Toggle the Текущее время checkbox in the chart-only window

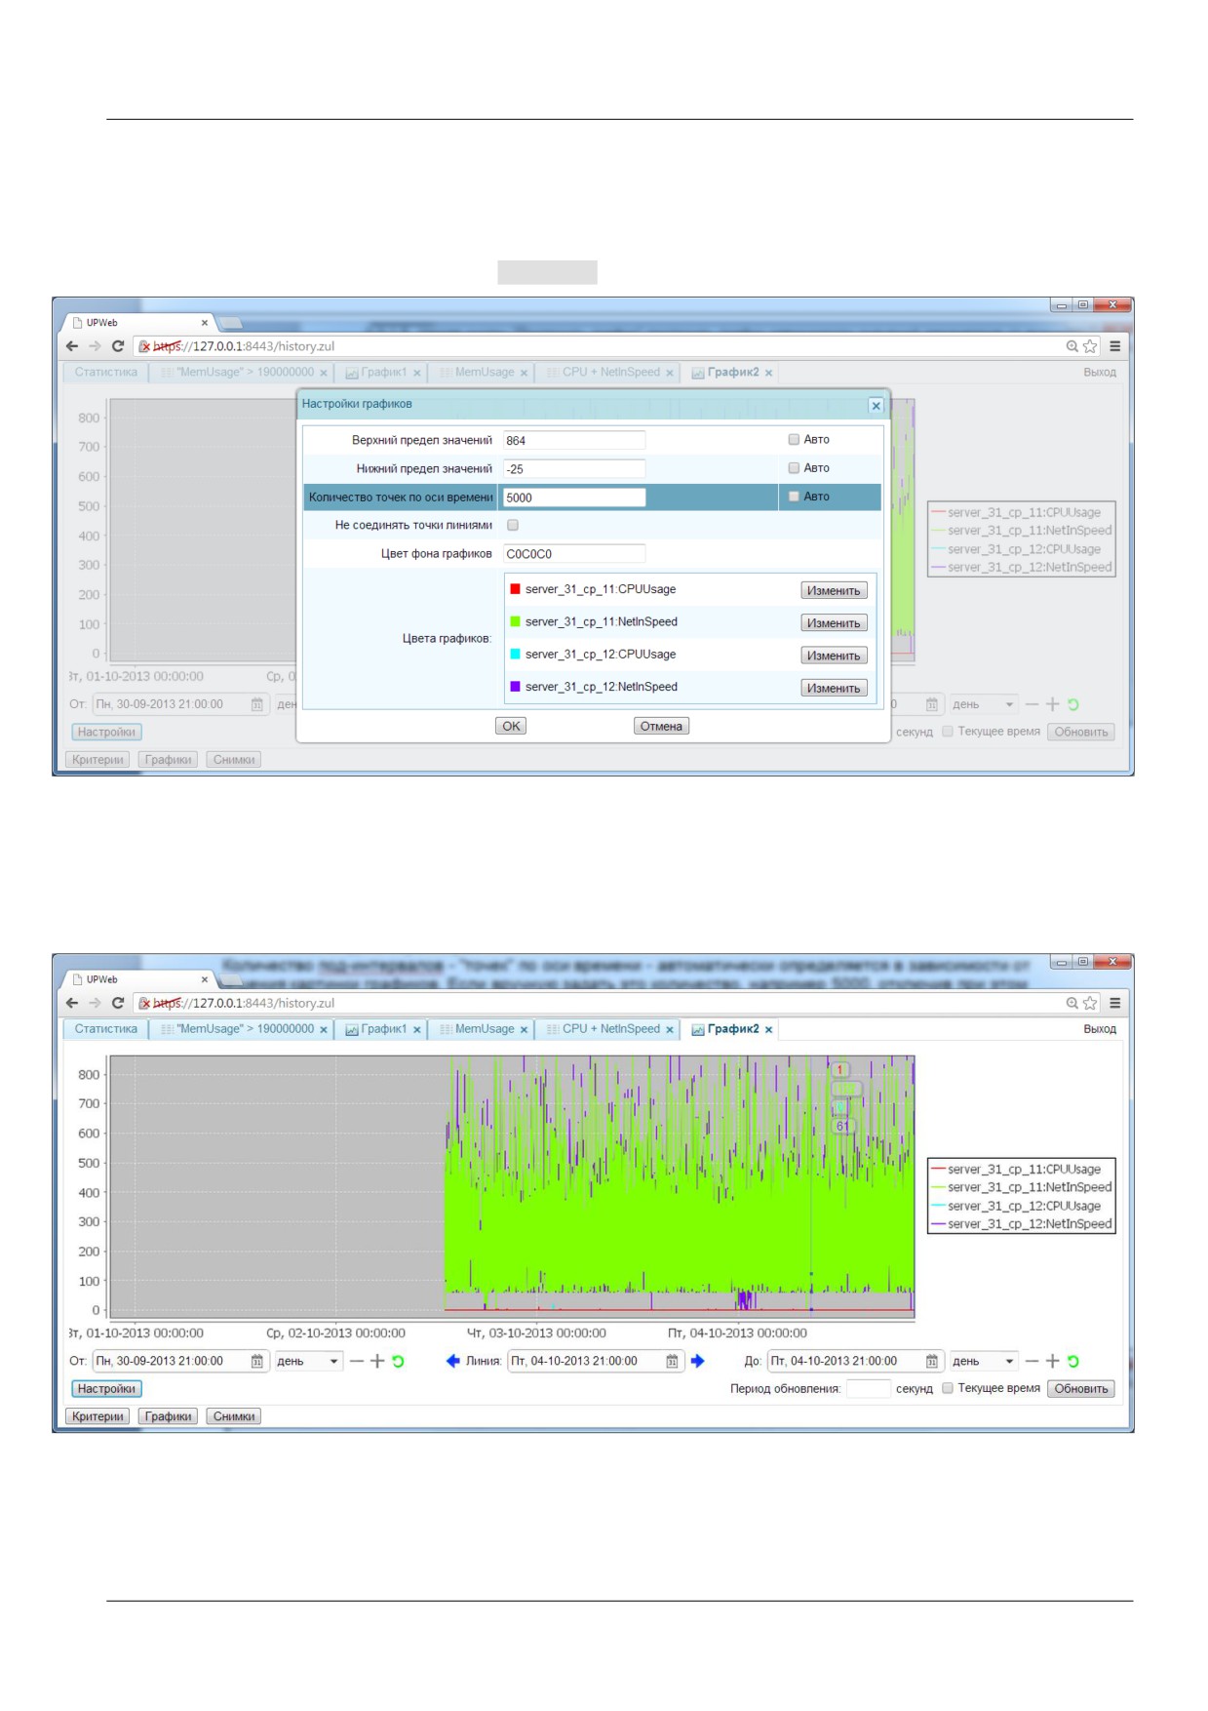[948, 1388]
